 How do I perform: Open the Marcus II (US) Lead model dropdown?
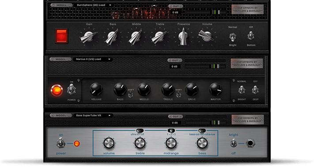pos(93,59)
